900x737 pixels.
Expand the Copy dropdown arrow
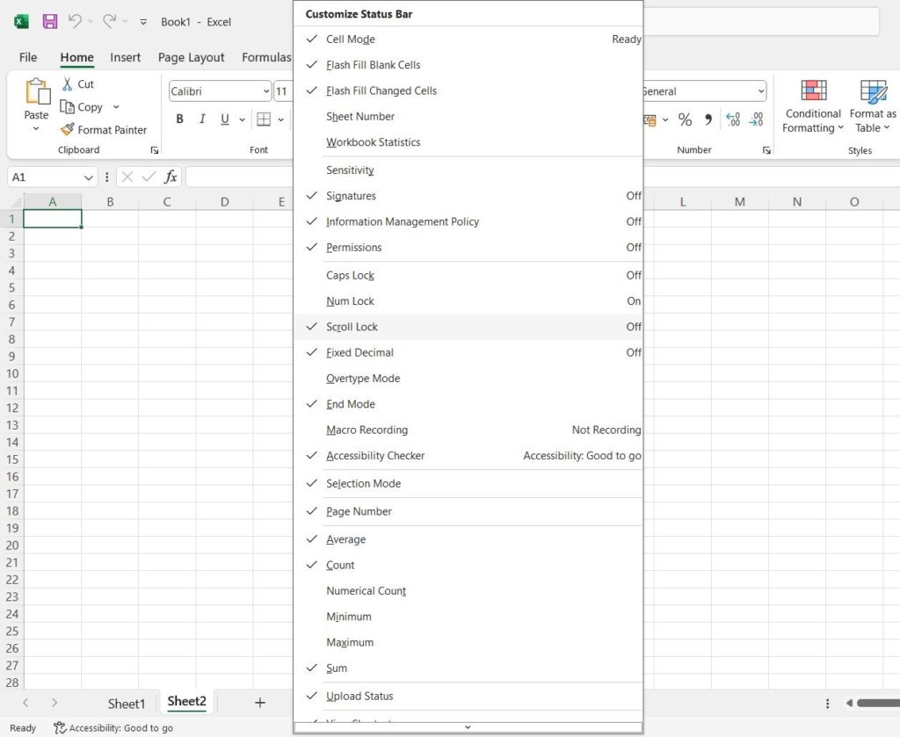[x=116, y=106]
